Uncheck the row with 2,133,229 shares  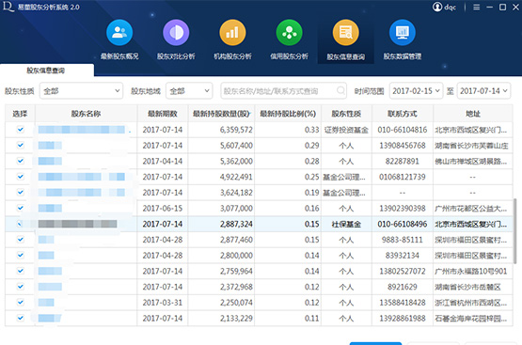coord(21,318)
